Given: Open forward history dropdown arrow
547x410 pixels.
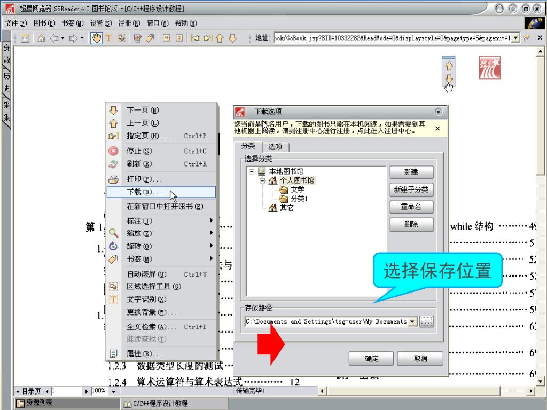Looking at the screenshot, I should pyautogui.click(x=82, y=38).
